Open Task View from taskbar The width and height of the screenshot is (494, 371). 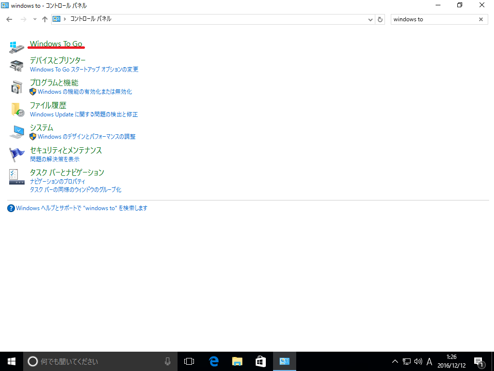[x=189, y=361]
